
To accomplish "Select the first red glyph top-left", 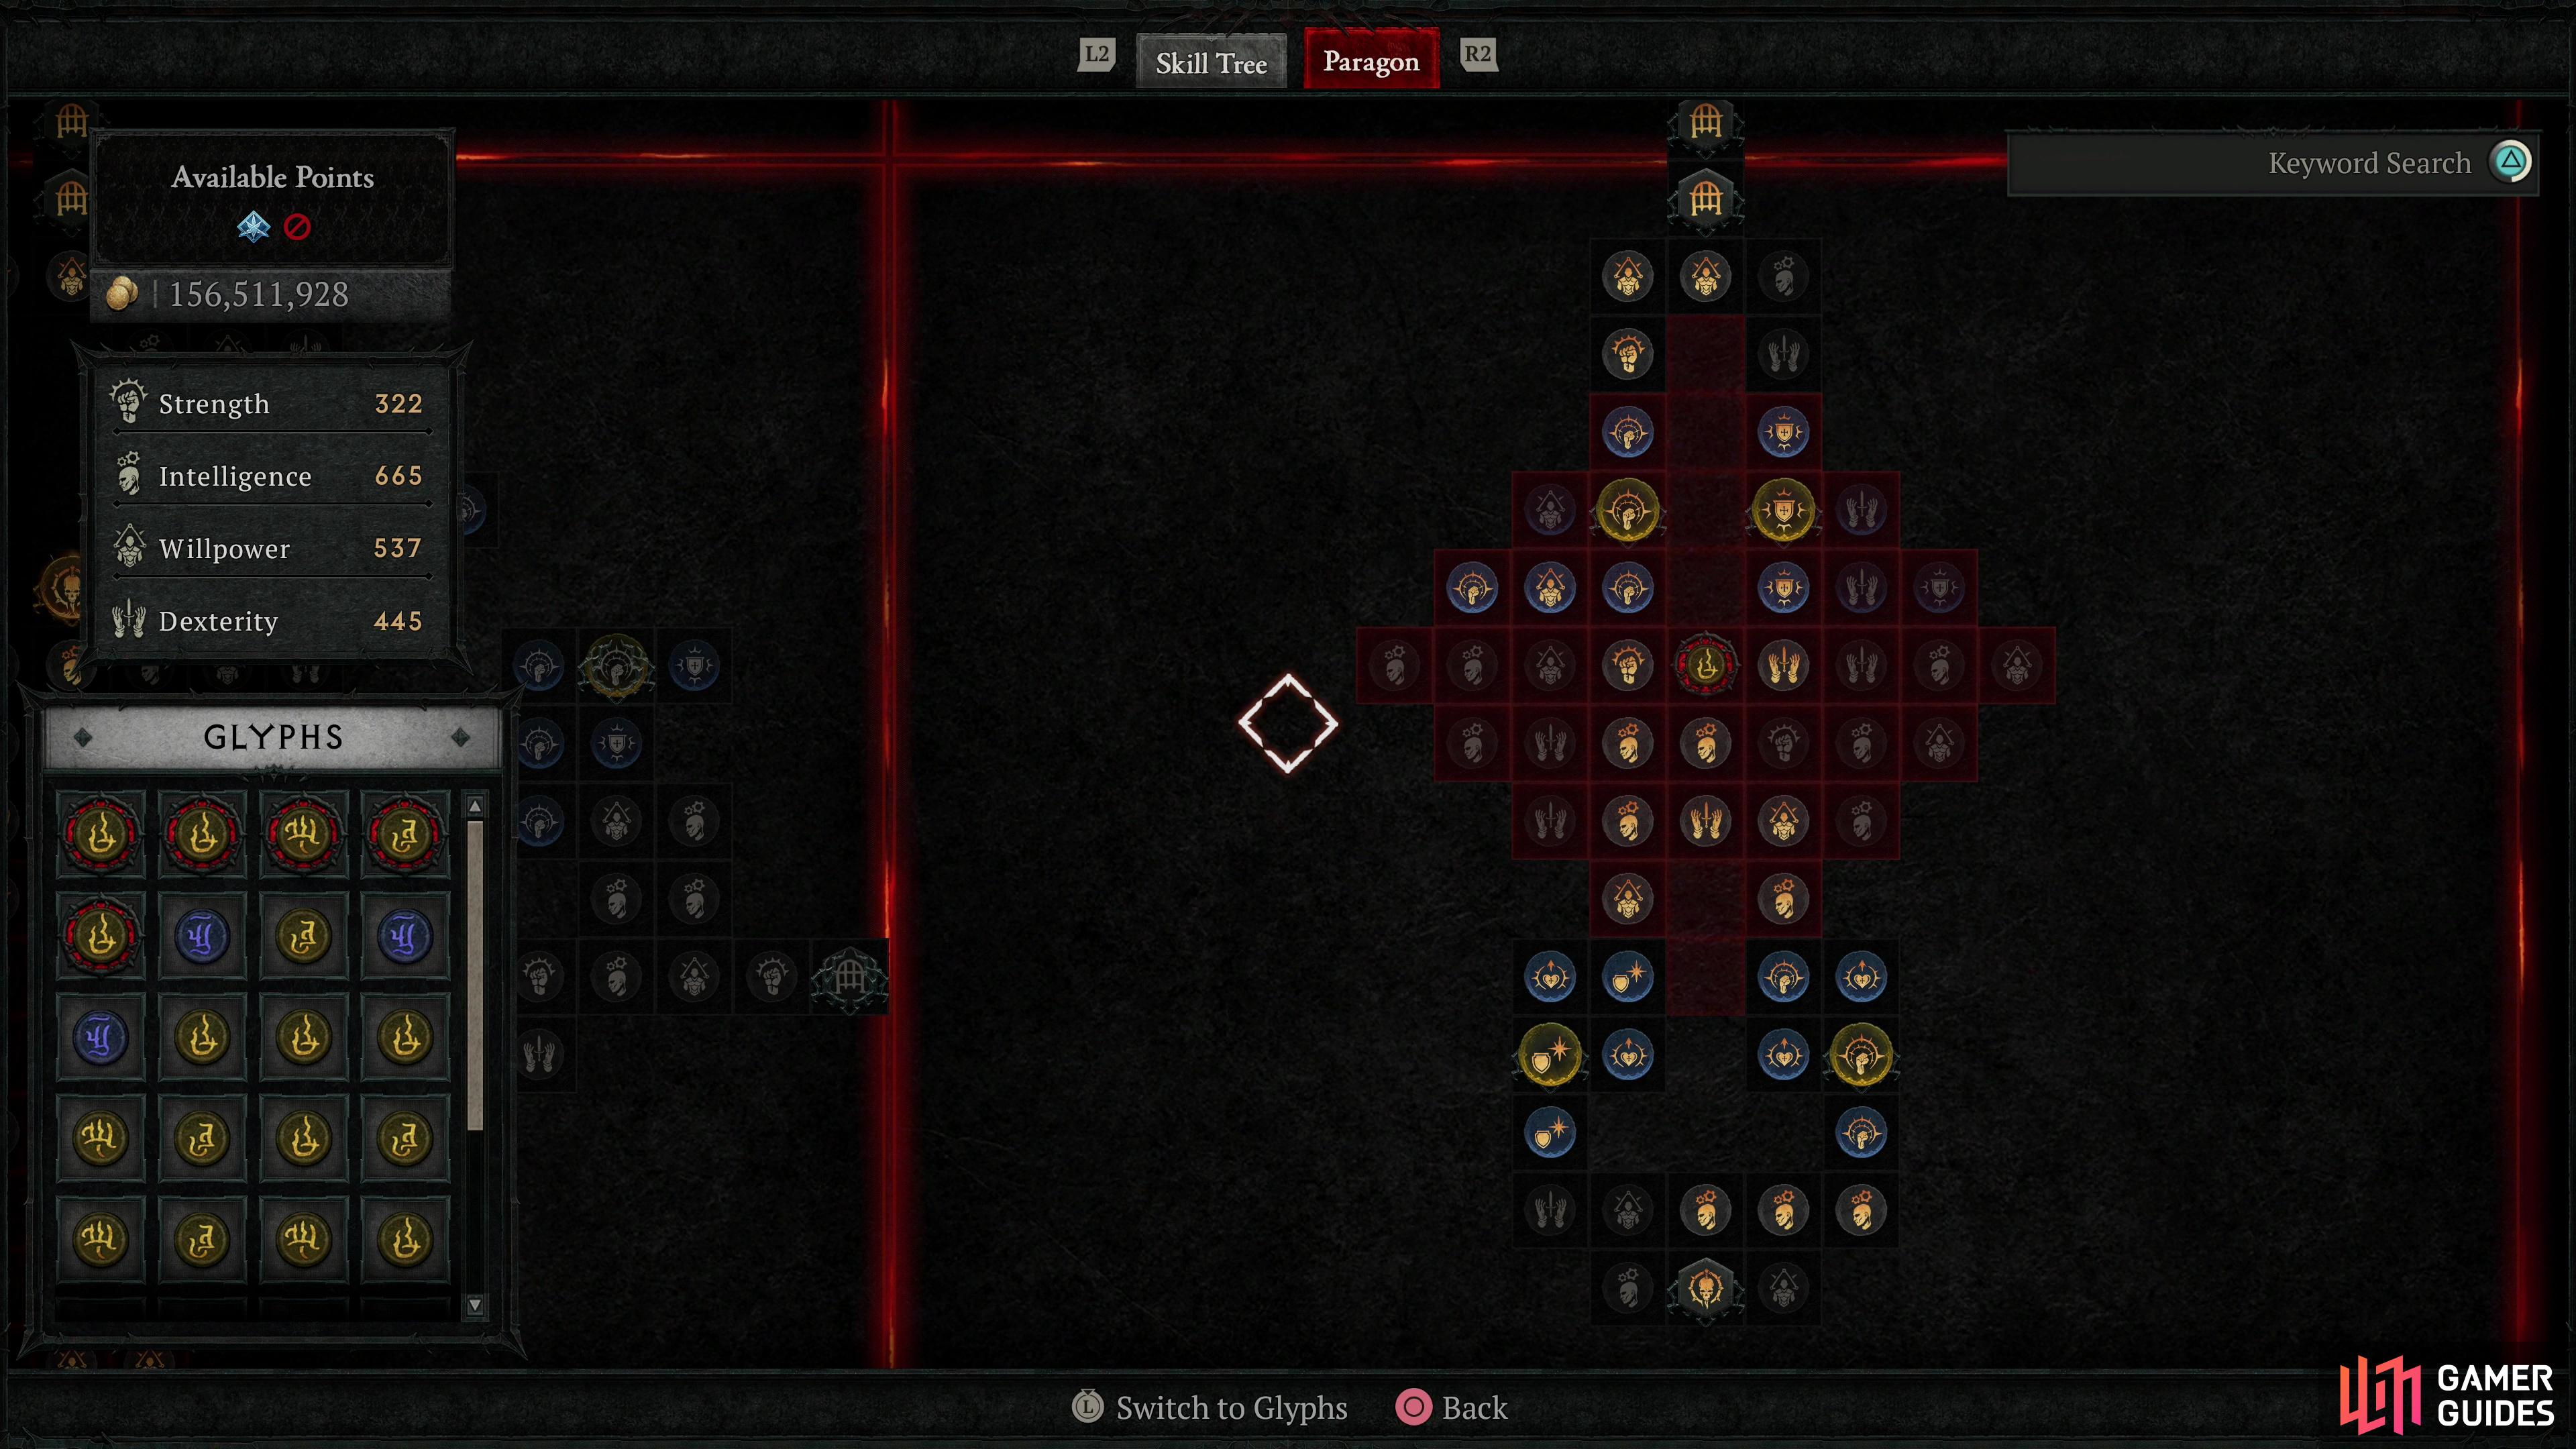I will pos(106,832).
